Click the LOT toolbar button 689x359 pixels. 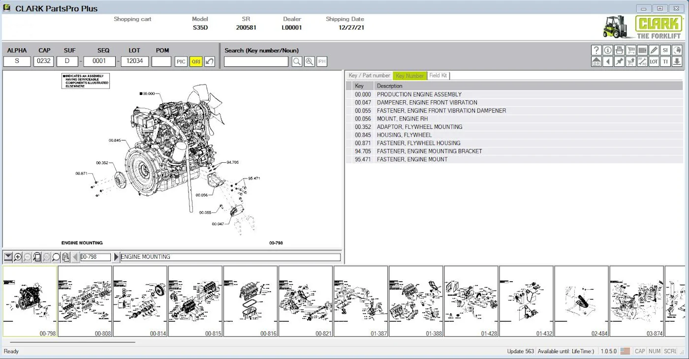tap(654, 61)
